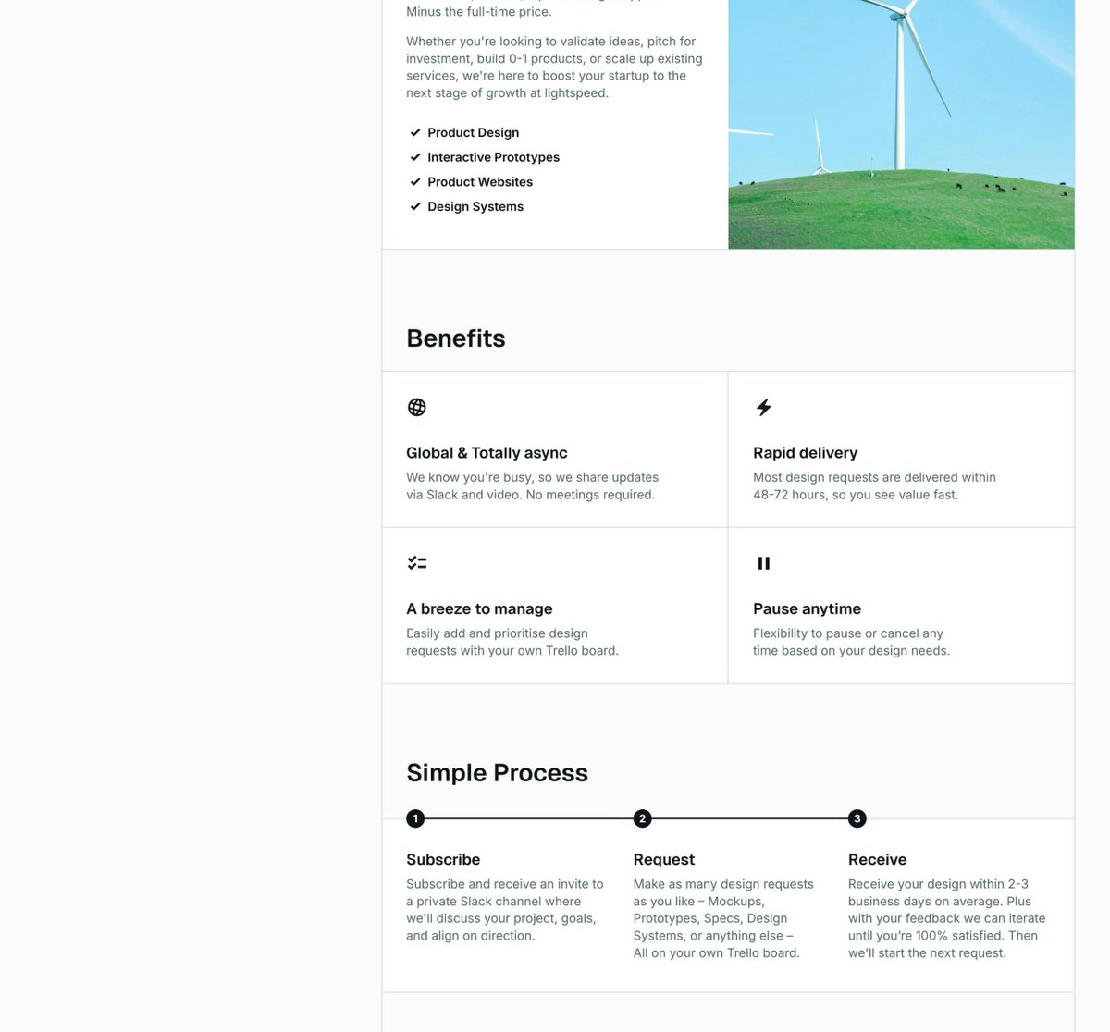Click the Product Websites list item text
1110x1032 pixels.
click(480, 182)
